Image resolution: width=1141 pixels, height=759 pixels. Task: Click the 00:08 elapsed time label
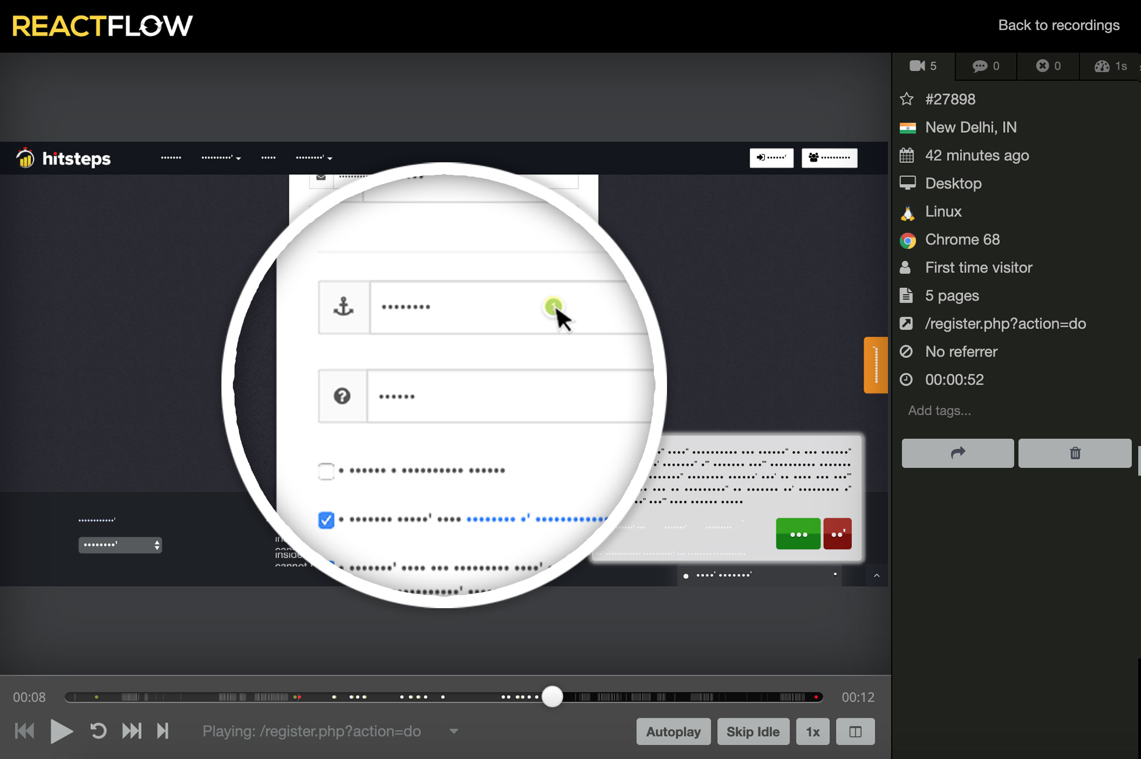(x=30, y=697)
